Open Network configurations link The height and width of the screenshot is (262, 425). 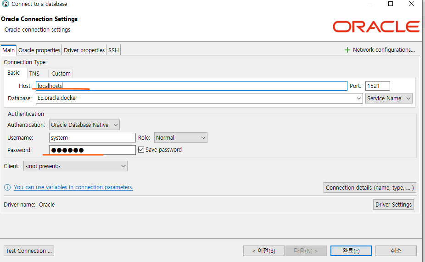[384, 50]
